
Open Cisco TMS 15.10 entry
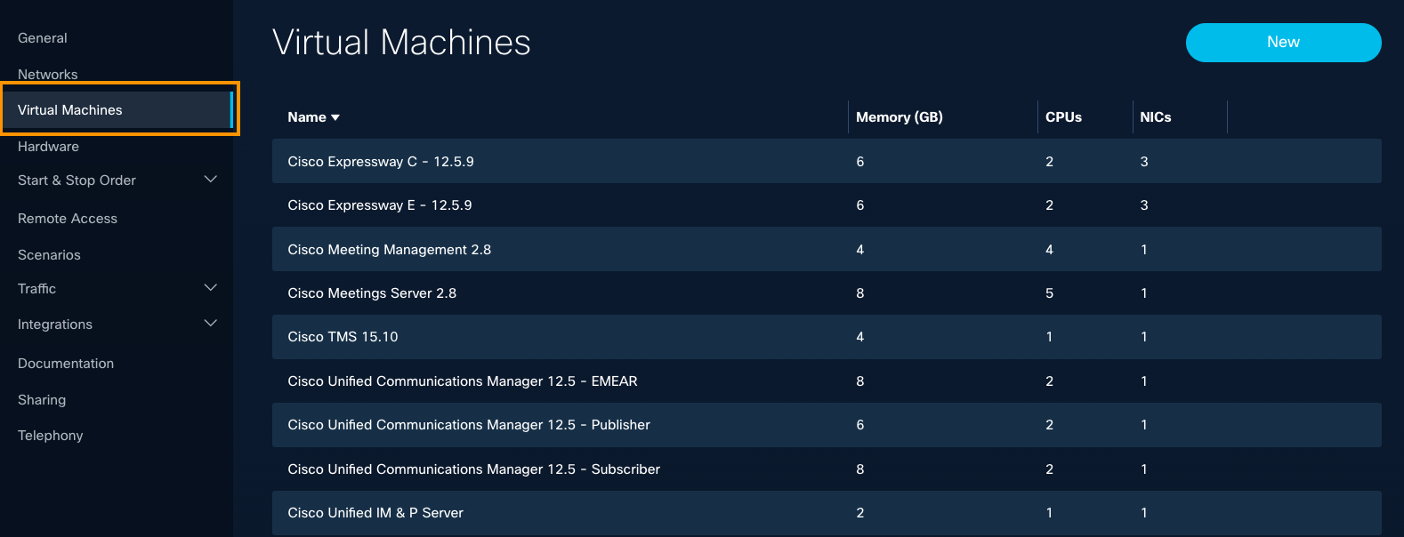tap(343, 337)
